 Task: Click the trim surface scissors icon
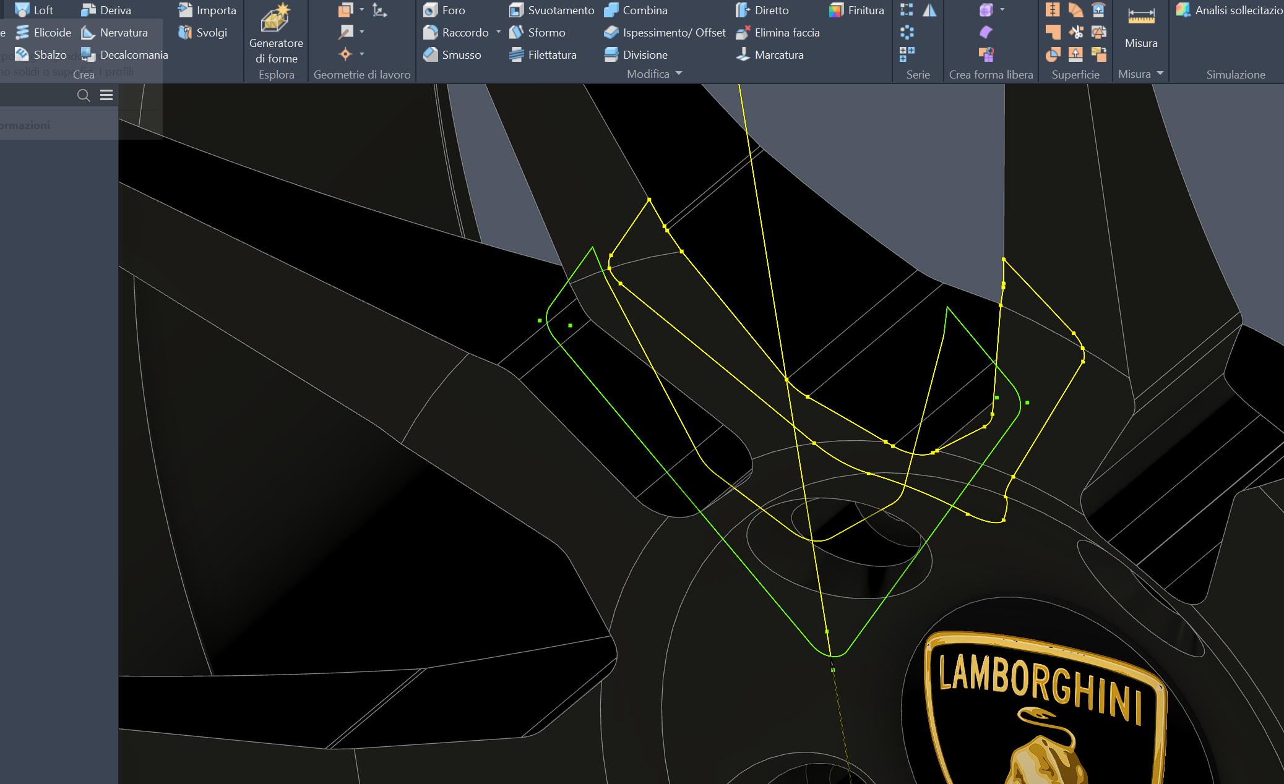click(1075, 32)
